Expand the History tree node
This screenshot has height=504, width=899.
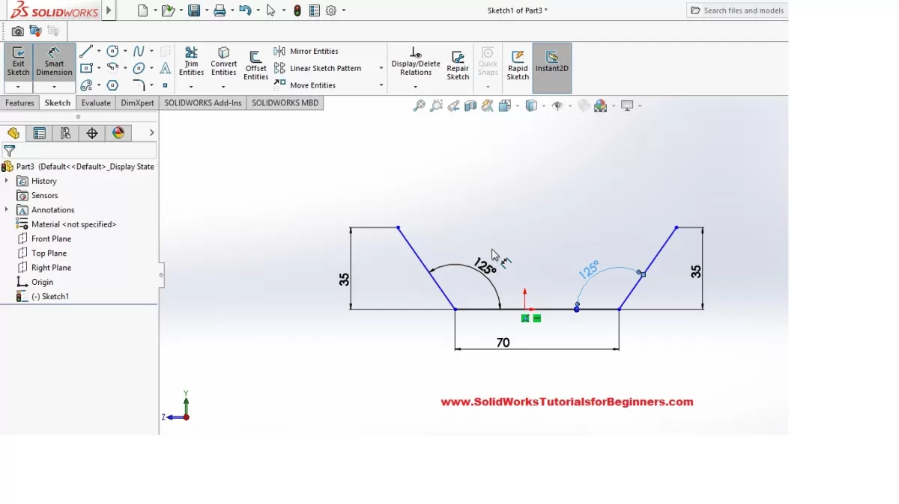6,181
